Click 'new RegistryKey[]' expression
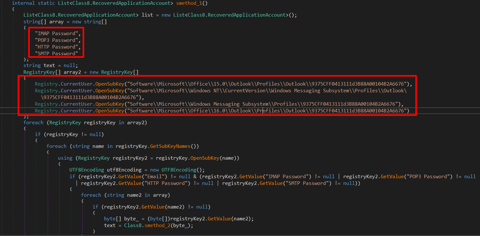This screenshot has height=236, width=480. [114, 72]
